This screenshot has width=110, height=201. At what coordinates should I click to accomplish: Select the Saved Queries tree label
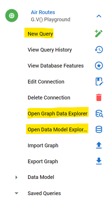(44, 193)
